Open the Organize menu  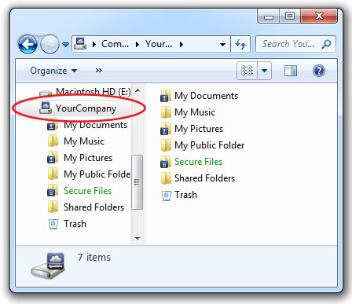53,71
